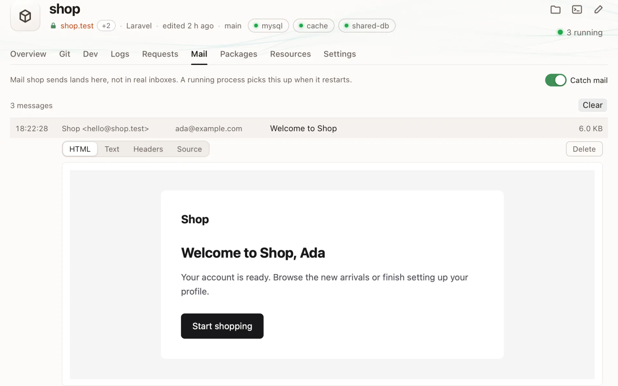The height and width of the screenshot is (386, 618).
Task: Open the Resources tab
Action: (x=290, y=54)
